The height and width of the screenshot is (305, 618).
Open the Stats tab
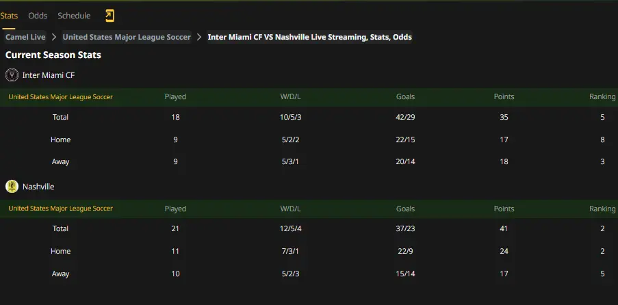coord(9,16)
